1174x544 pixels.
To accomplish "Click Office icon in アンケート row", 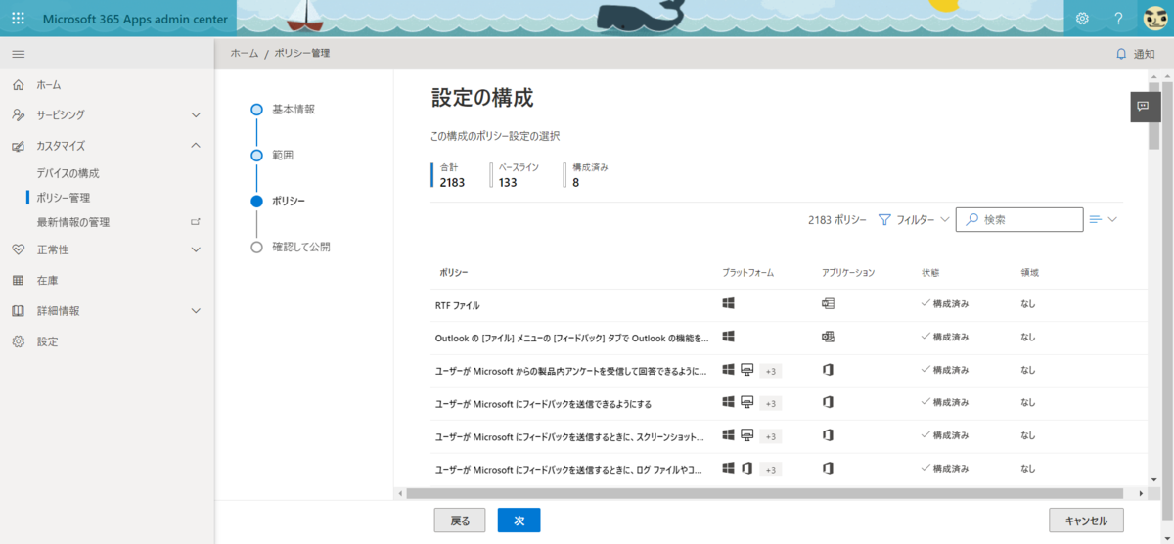I will click(x=828, y=370).
